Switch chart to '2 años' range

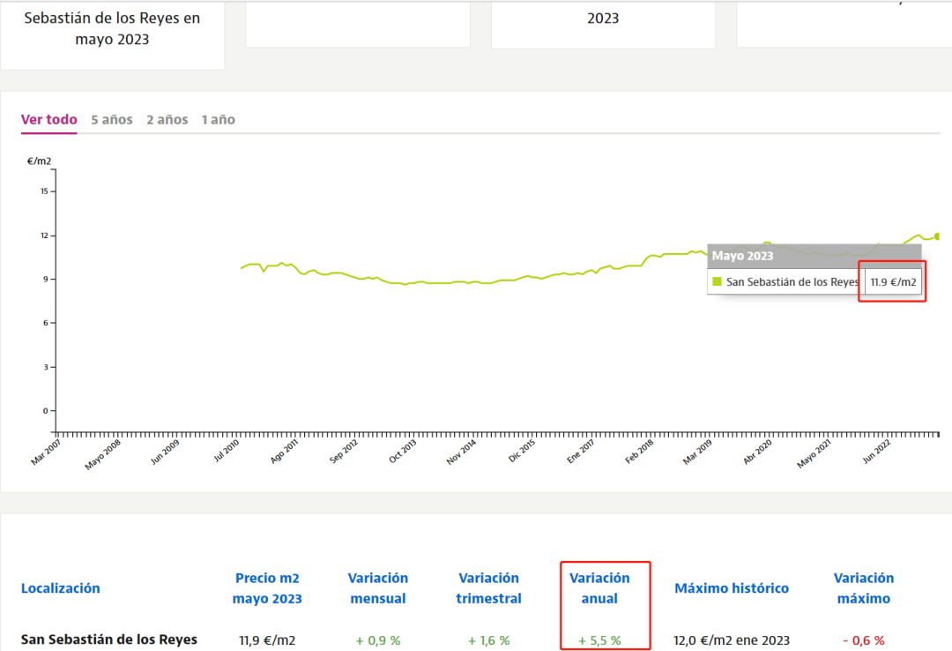[x=167, y=120]
